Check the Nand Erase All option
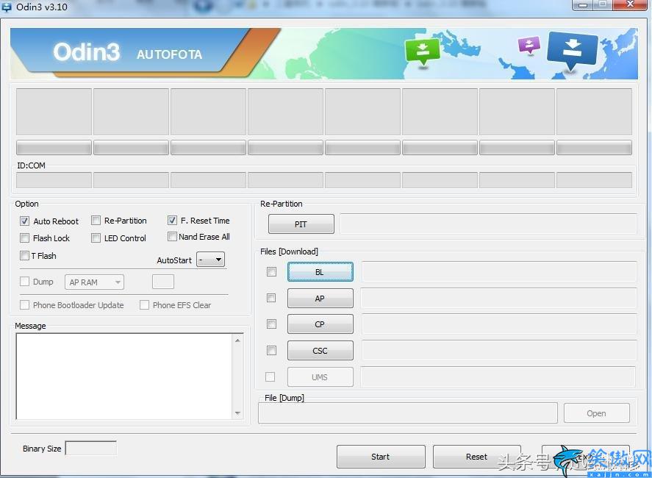652x478 pixels. [172, 236]
